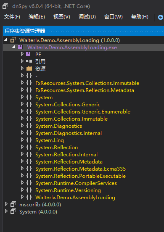164x232 pixels.
Task: Expand the PE node arrow
Action: click(22, 54)
